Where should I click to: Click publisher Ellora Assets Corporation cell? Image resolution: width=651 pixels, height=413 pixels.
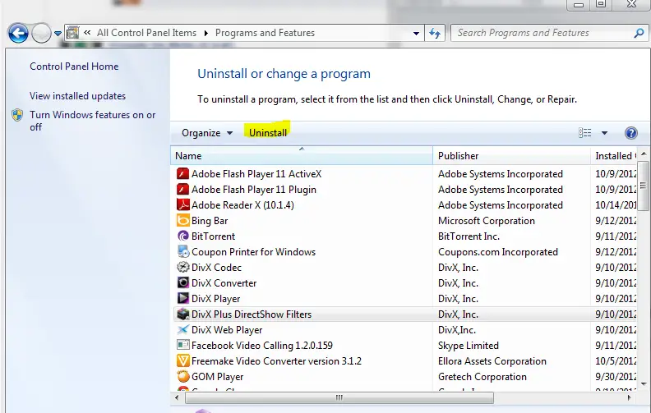(x=492, y=361)
